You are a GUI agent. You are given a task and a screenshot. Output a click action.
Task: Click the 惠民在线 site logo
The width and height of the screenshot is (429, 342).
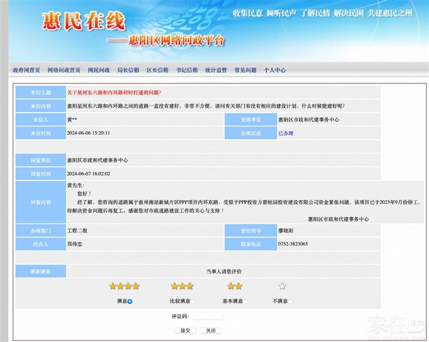[x=83, y=23]
